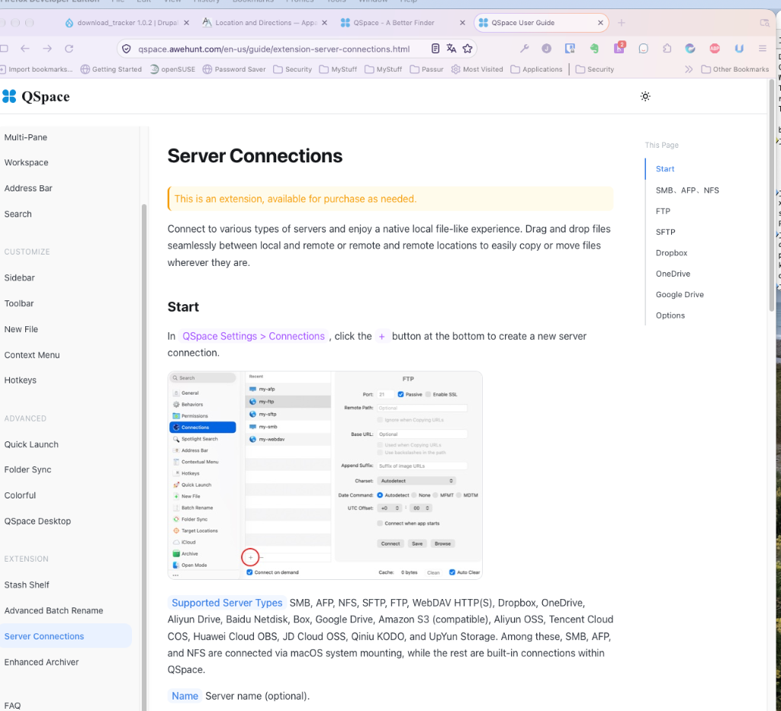This screenshot has width=781, height=711.
Task: Open the purple K extension with badge 2
Action: (x=619, y=47)
